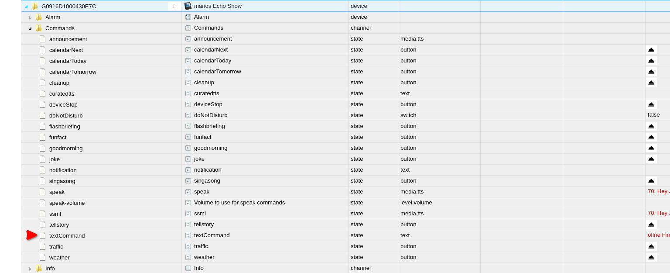Click the 'switch' role of doNotDisturb
This screenshot has width=670, height=273.
408,115
